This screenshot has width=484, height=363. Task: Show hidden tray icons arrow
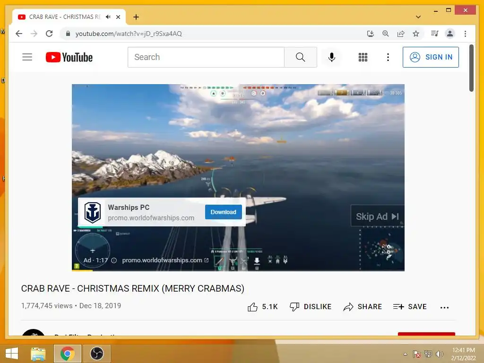405,354
